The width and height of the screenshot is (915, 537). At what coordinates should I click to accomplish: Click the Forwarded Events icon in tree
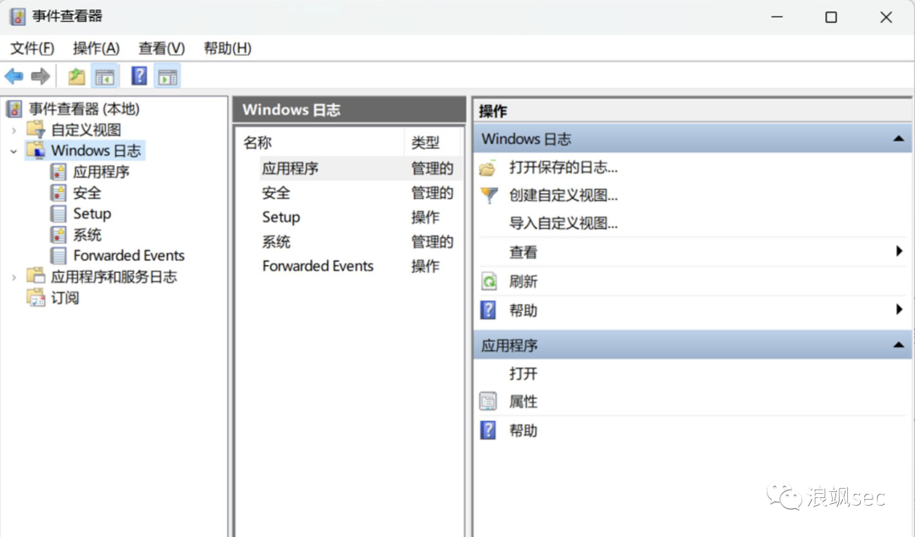[x=58, y=256]
